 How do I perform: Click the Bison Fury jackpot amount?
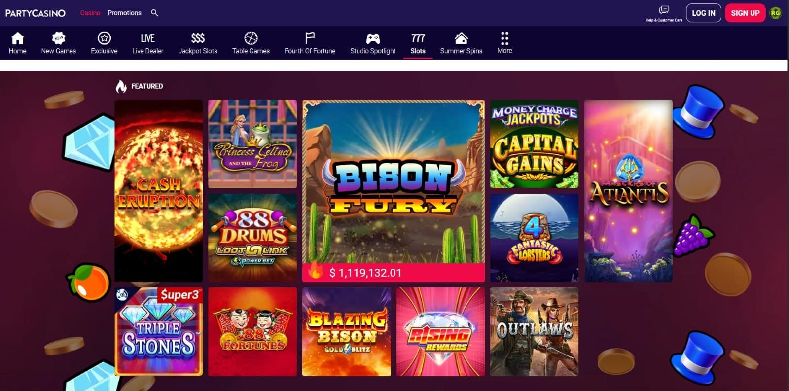[365, 273]
